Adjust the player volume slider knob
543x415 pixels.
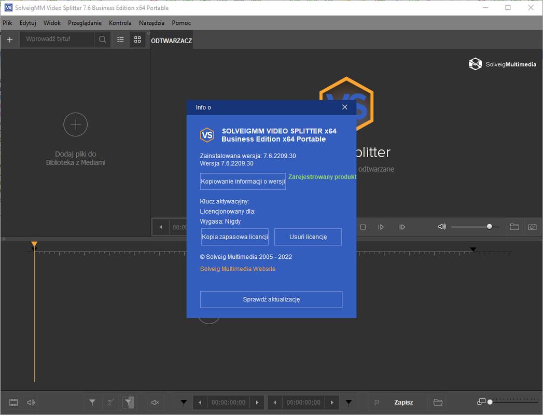(490, 227)
